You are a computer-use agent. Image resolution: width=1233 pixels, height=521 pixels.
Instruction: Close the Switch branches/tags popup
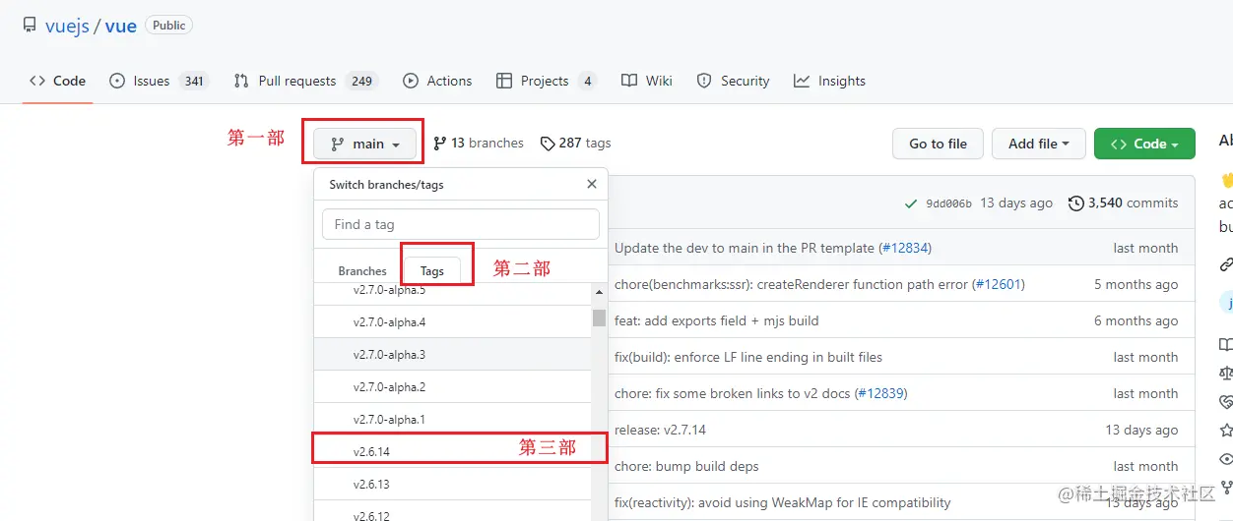pyautogui.click(x=591, y=184)
